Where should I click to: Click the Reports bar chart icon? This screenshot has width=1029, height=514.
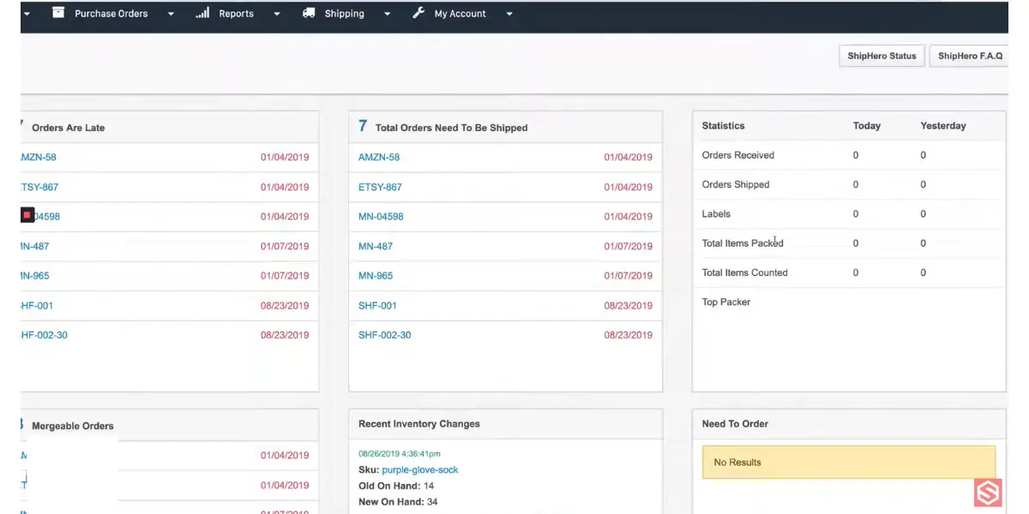pos(202,13)
